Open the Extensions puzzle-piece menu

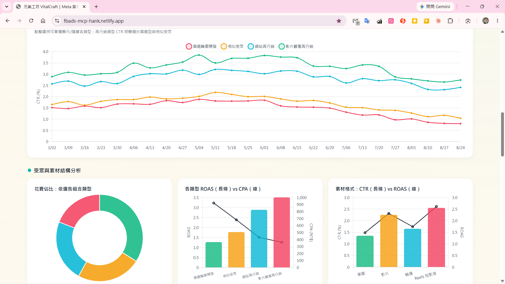pyautogui.click(x=450, y=21)
